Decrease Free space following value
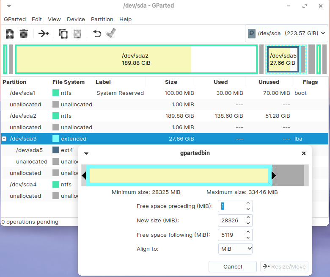330x277 pixels. 248,238
